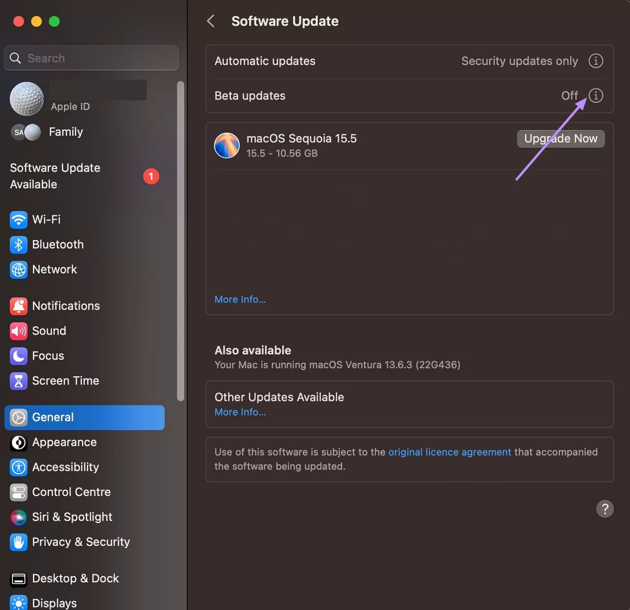The width and height of the screenshot is (630, 610).
Task: Click the 'macOS Sequoia 15.5' title
Action: click(301, 138)
